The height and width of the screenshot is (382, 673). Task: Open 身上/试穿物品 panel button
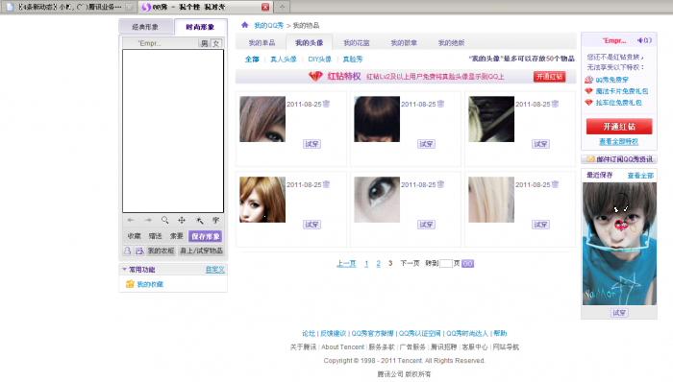click(201, 251)
